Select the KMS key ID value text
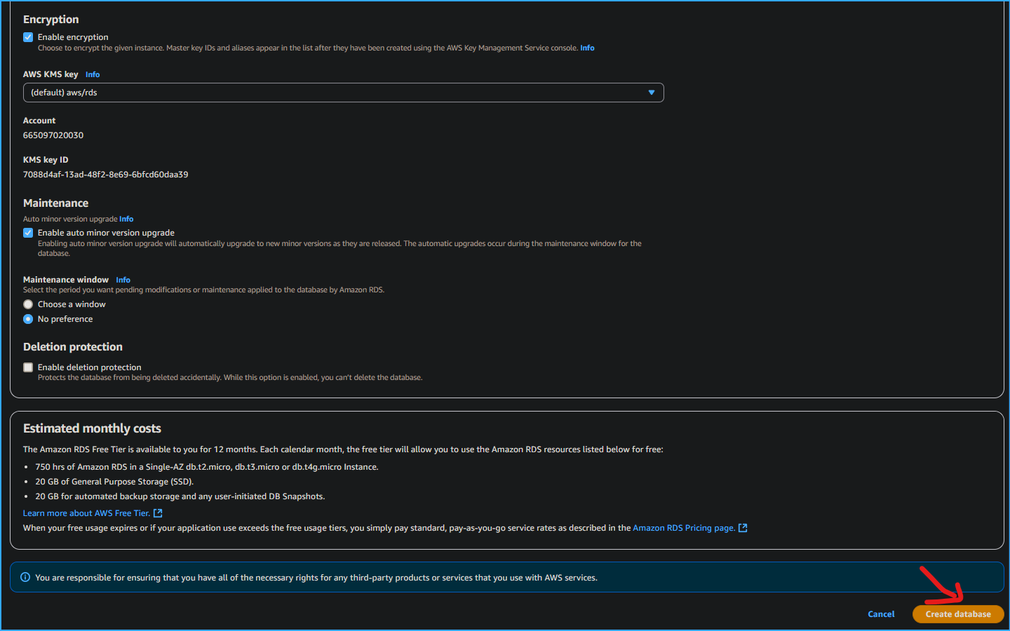This screenshot has width=1010, height=631. coord(105,174)
